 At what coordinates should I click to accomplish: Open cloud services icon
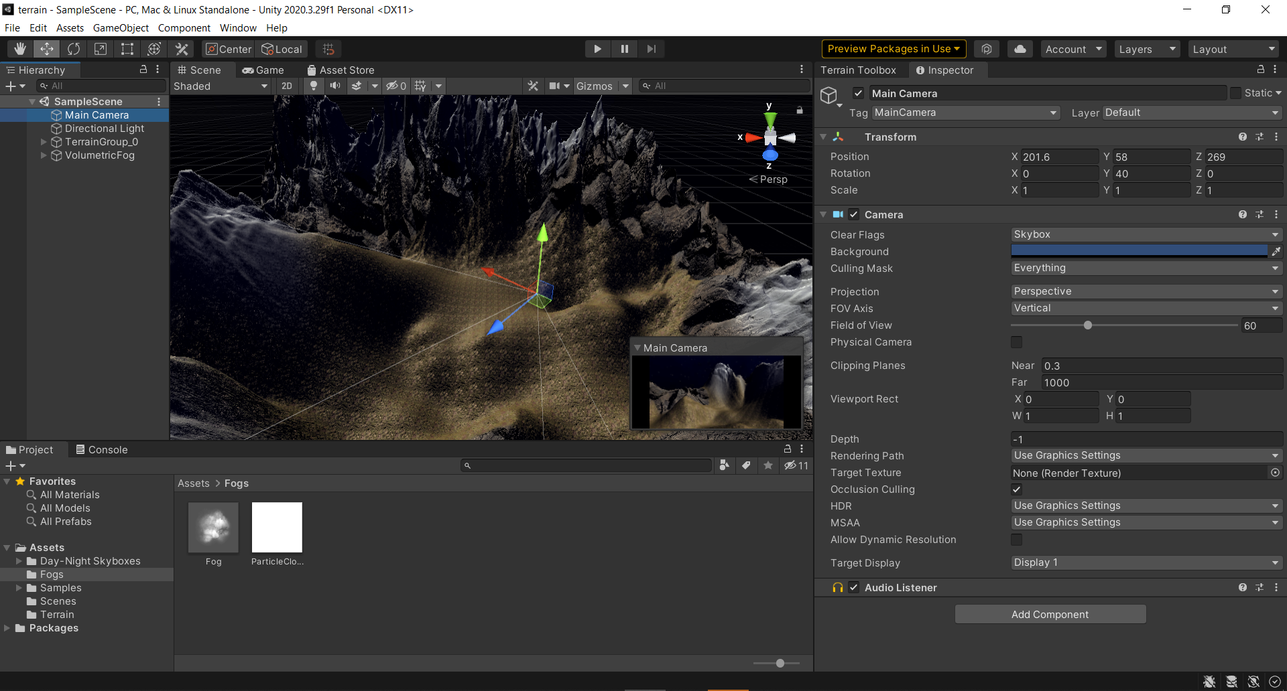coord(1020,49)
